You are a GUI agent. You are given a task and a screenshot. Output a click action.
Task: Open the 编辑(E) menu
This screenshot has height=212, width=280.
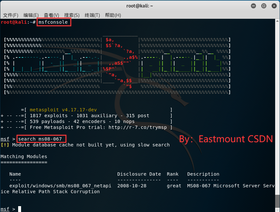pos(31,15)
